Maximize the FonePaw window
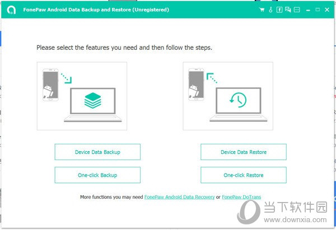Image resolution: width=336 pixels, height=230 pixels. (318, 10)
